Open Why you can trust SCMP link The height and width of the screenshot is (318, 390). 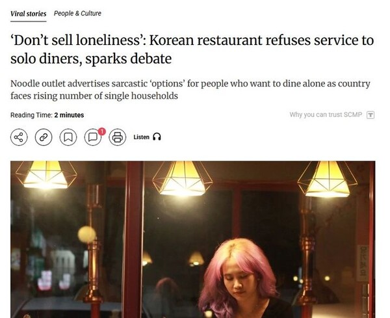[x=326, y=114]
